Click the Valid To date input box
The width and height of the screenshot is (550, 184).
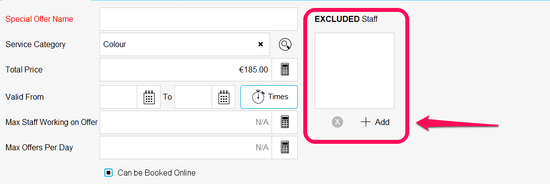tap(193, 97)
